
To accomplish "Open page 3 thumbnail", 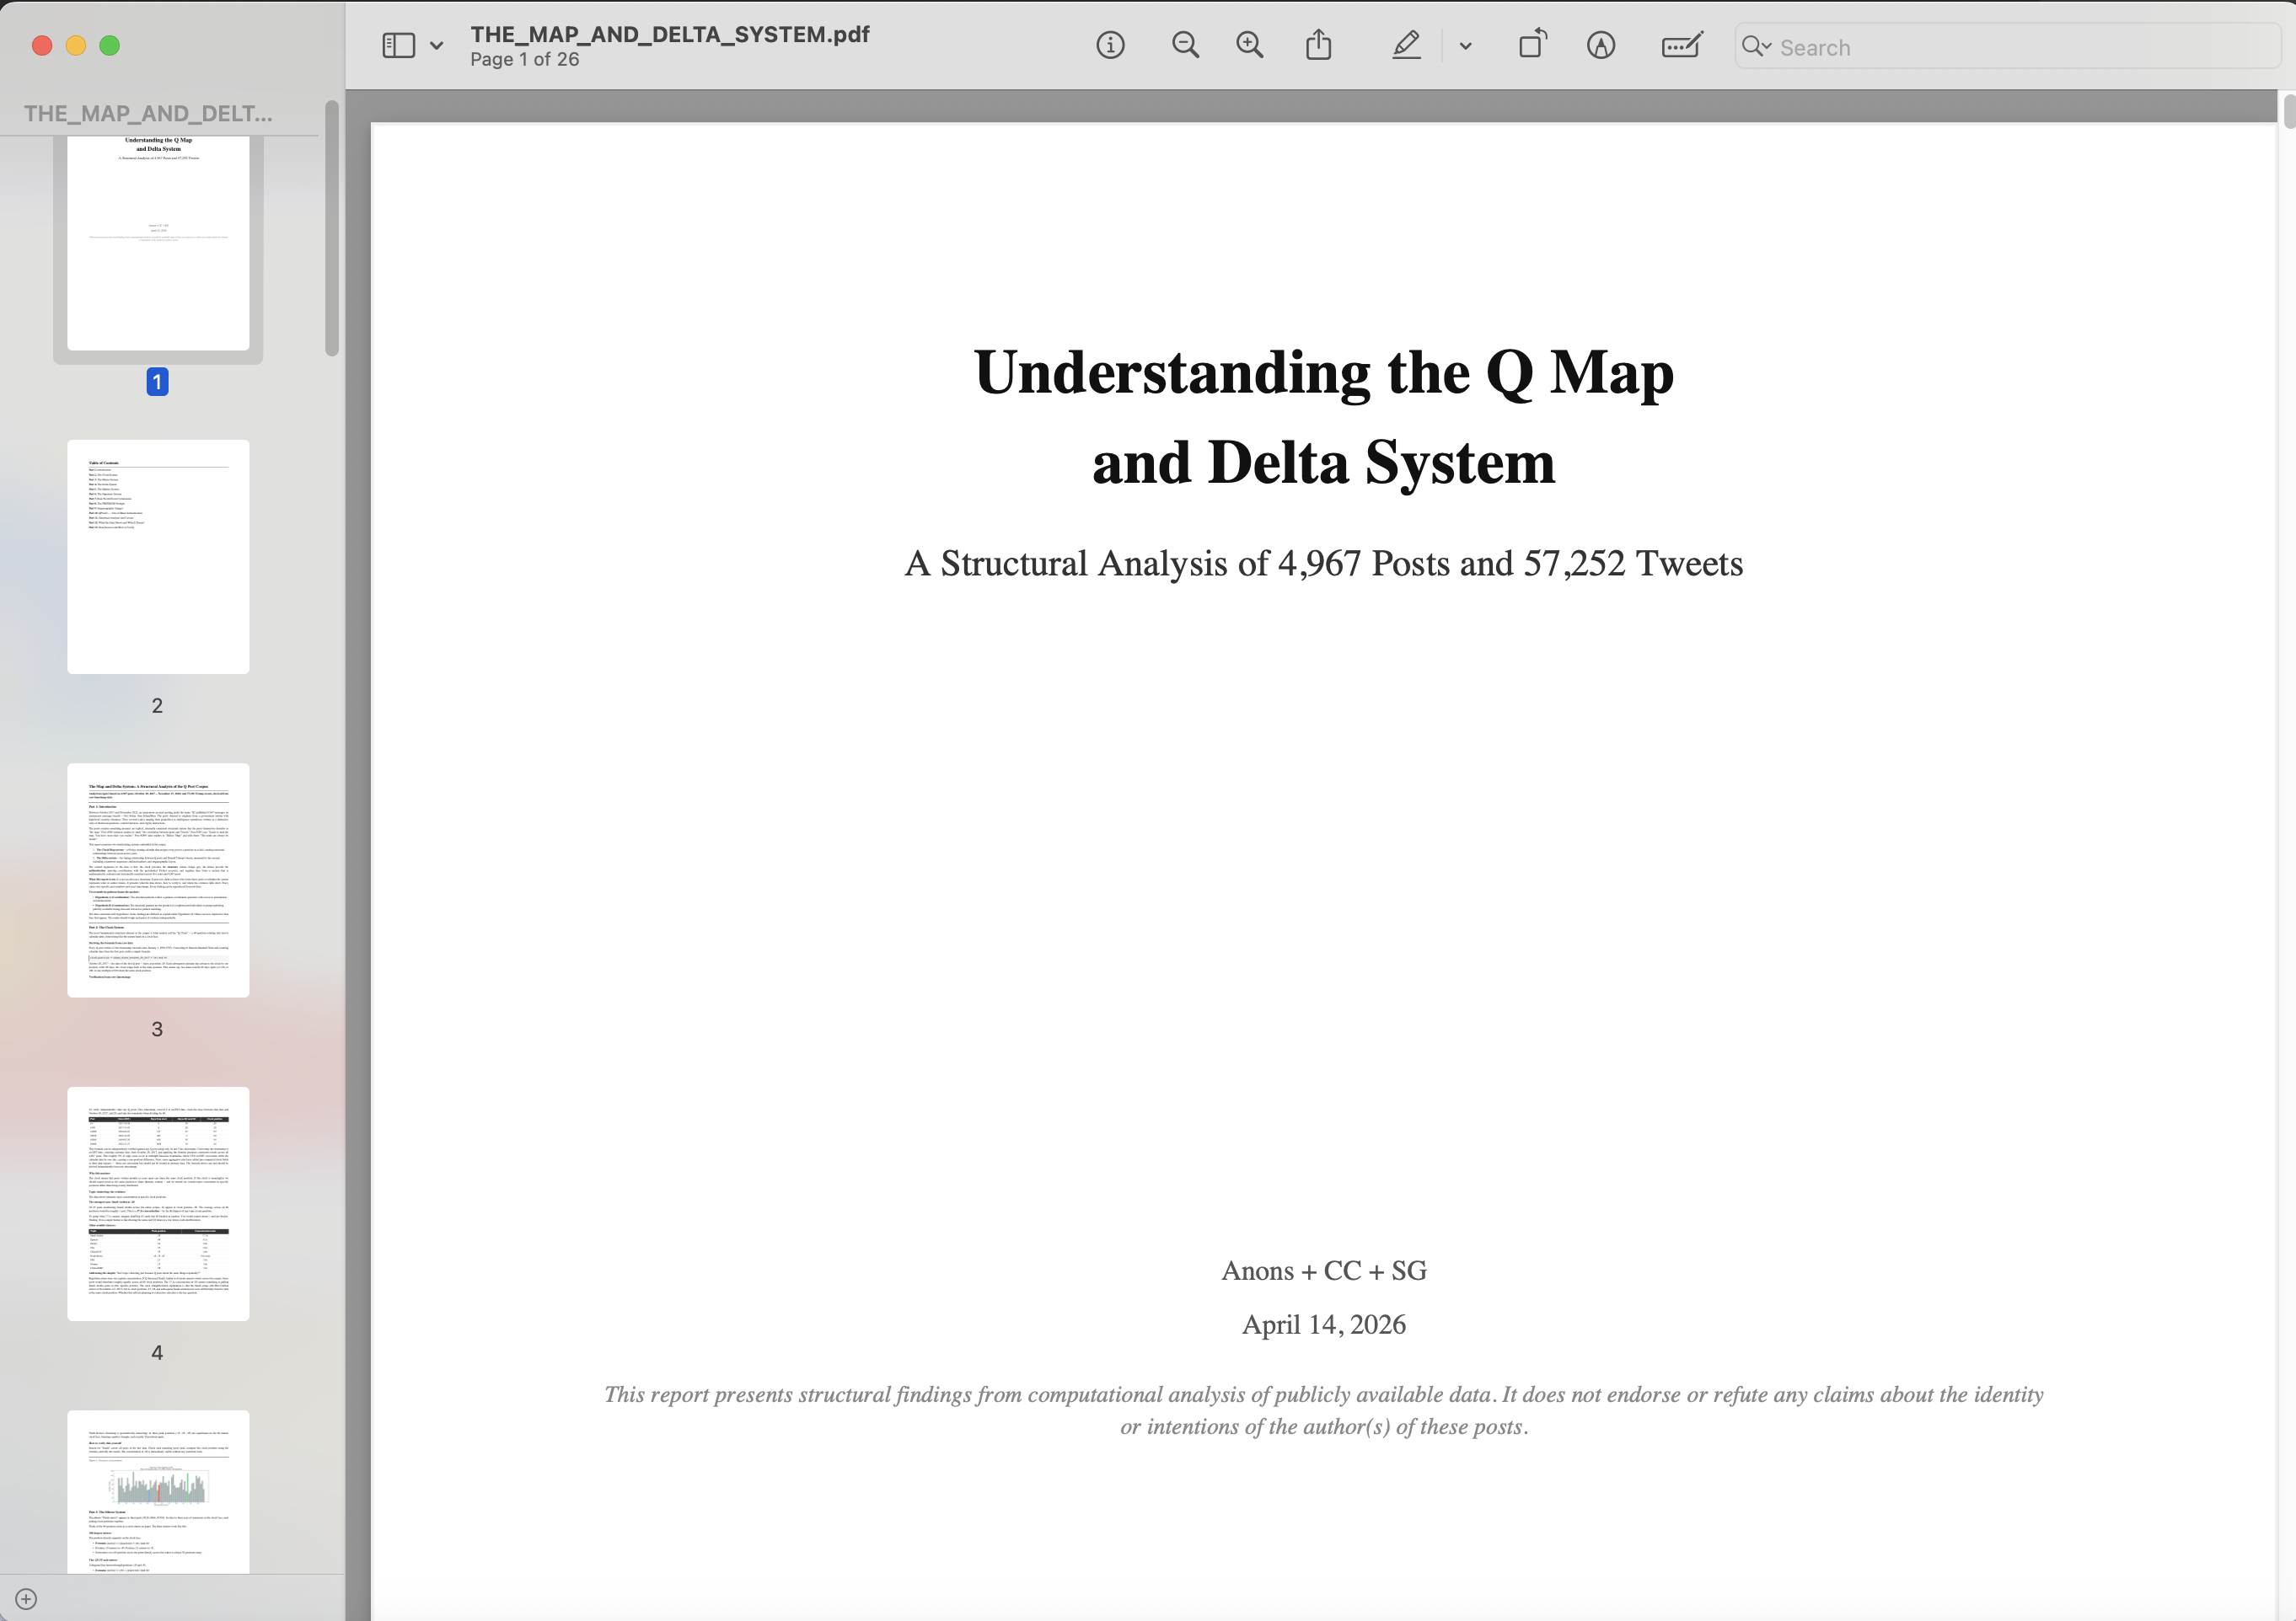I will coord(158,880).
